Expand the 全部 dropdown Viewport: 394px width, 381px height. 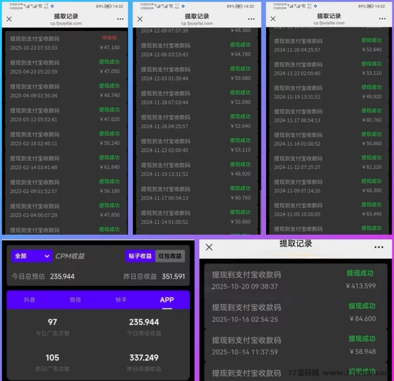point(31,256)
